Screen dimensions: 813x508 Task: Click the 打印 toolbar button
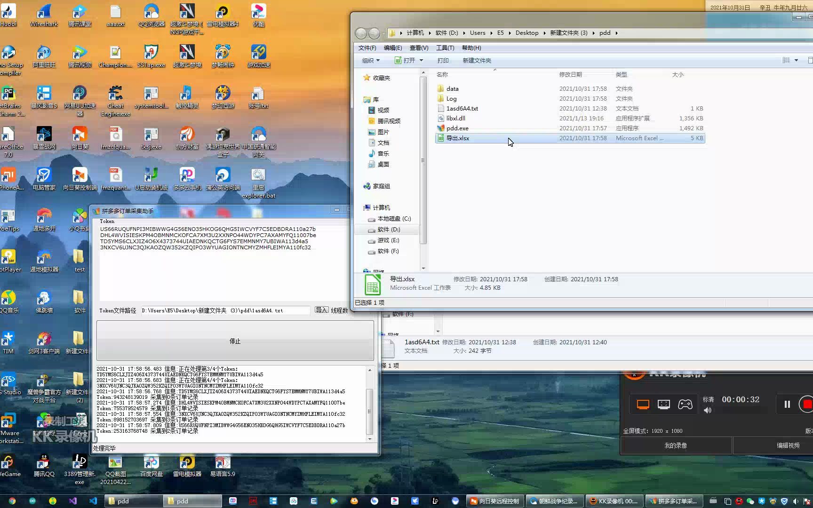click(x=443, y=60)
